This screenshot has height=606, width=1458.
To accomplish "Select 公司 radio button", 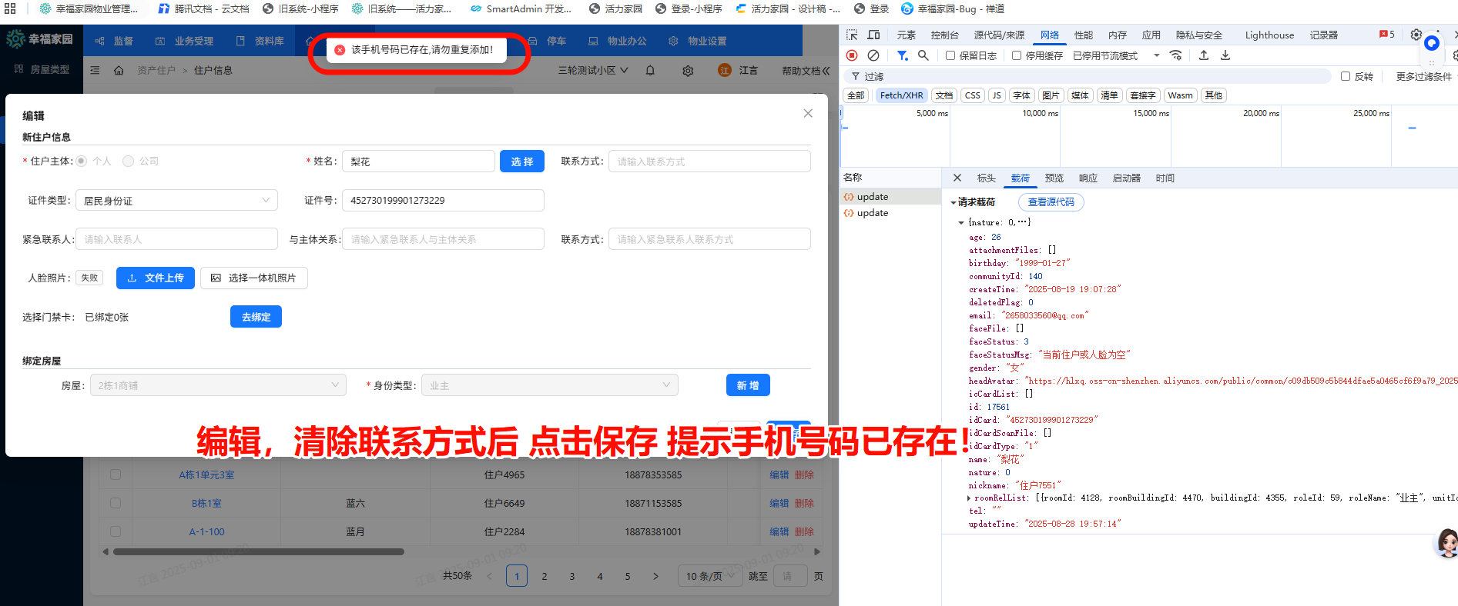I will pos(129,161).
